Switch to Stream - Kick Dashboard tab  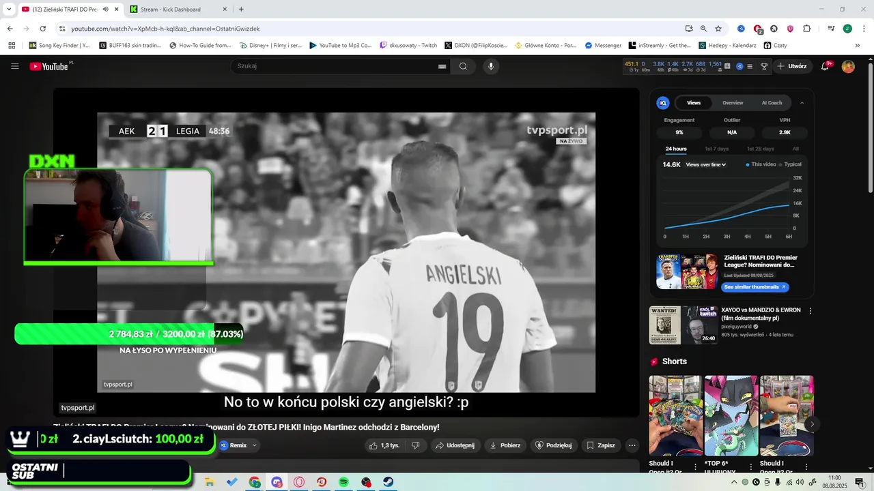pos(178,10)
